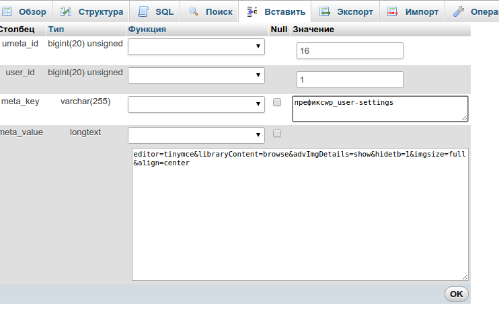This screenshot has width=499, height=332.
Task: Click the meta_value textarea resize handle
Action: tap(465, 276)
